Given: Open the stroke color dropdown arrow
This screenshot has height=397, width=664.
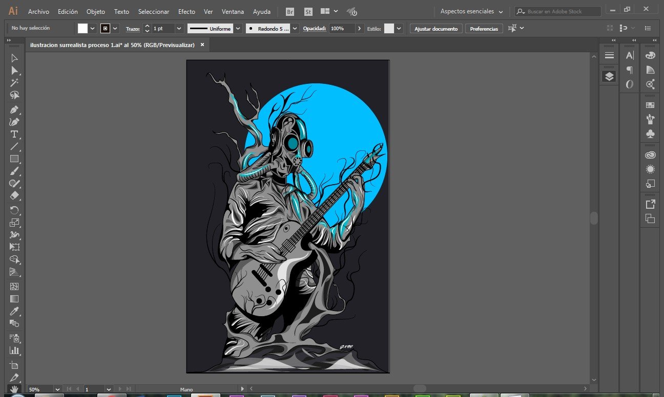Looking at the screenshot, I should [x=115, y=29].
